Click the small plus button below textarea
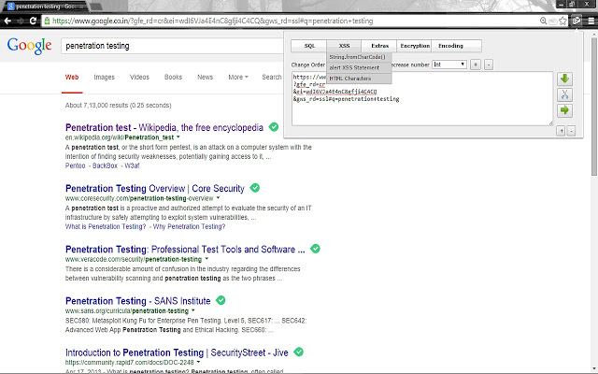The width and height of the screenshot is (598, 374). [x=561, y=131]
